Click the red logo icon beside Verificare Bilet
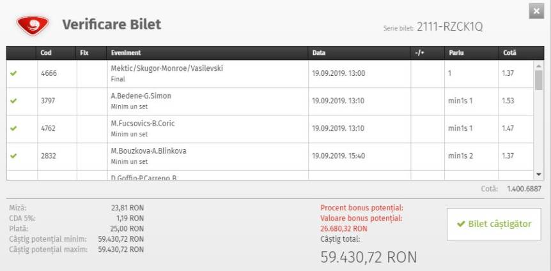Image resolution: width=551 pixels, height=271 pixels. pos(31,26)
